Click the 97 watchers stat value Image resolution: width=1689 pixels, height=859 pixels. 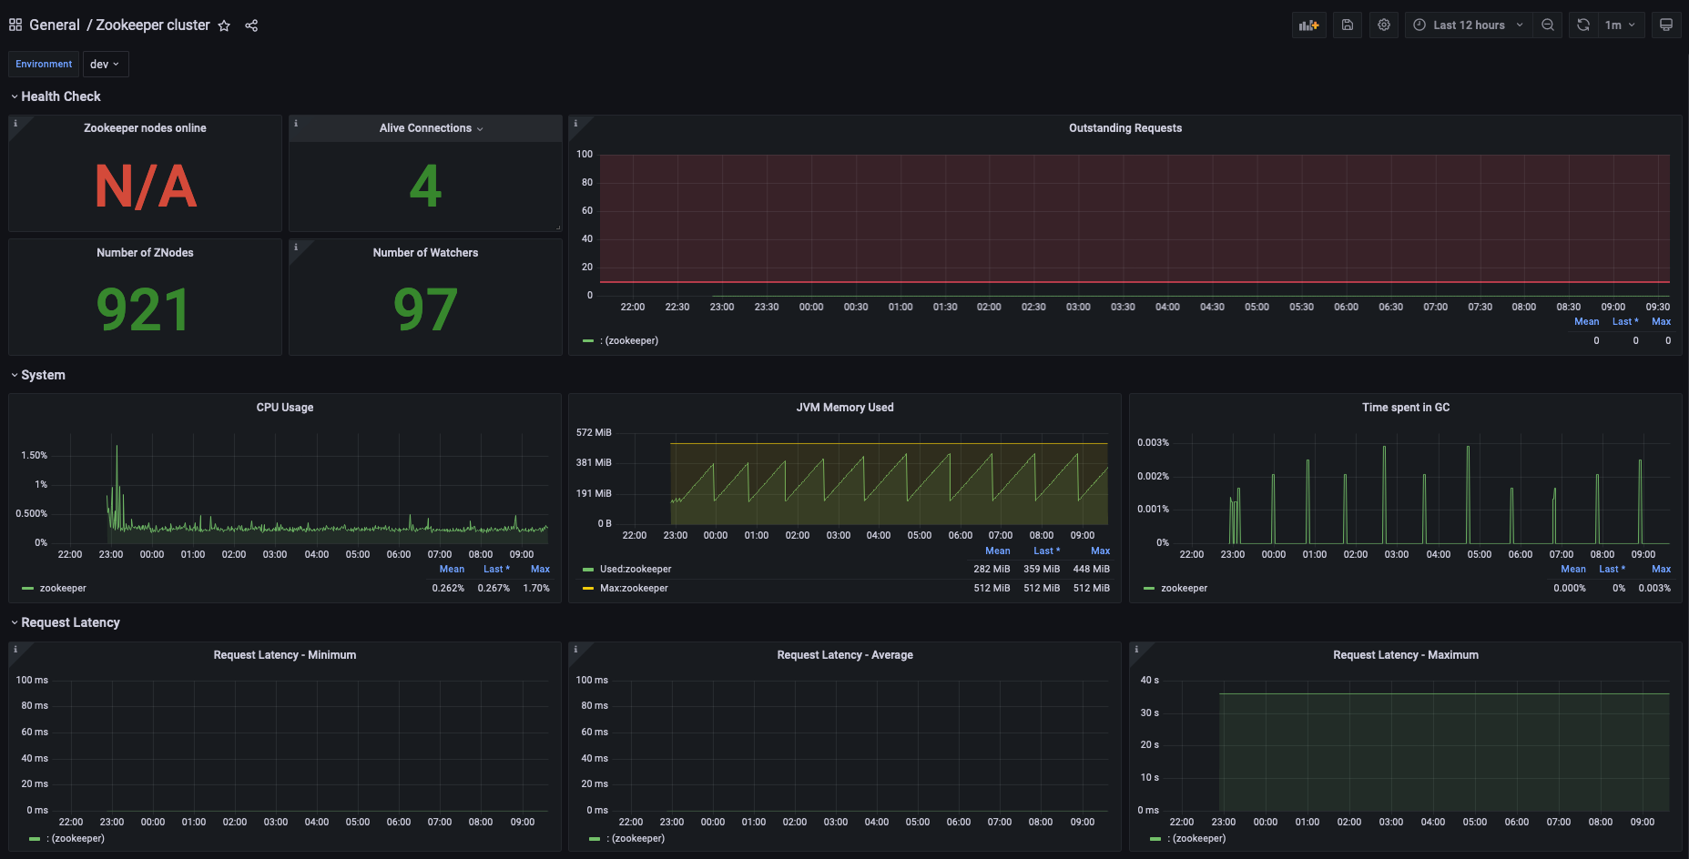point(425,309)
